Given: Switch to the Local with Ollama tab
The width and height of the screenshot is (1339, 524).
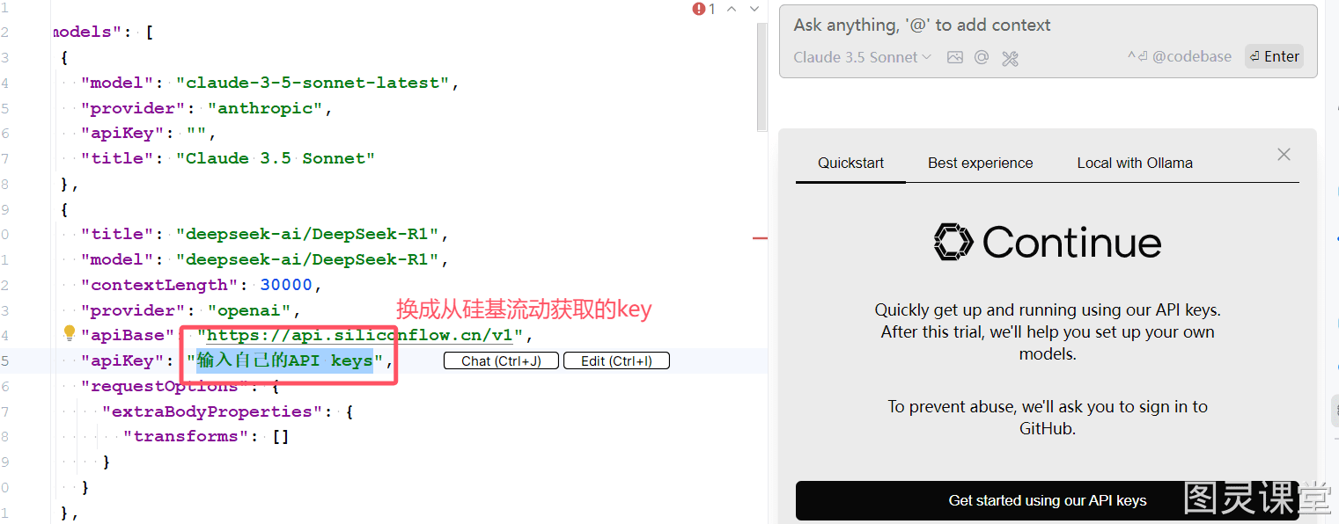Looking at the screenshot, I should (x=1135, y=163).
